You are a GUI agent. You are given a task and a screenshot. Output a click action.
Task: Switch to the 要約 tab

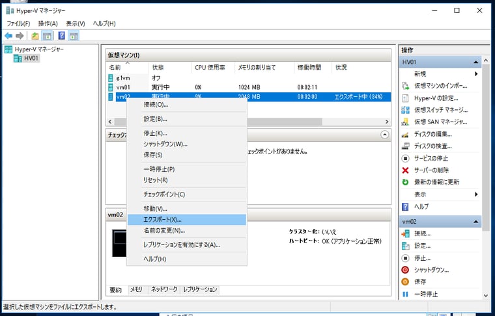coord(116,290)
